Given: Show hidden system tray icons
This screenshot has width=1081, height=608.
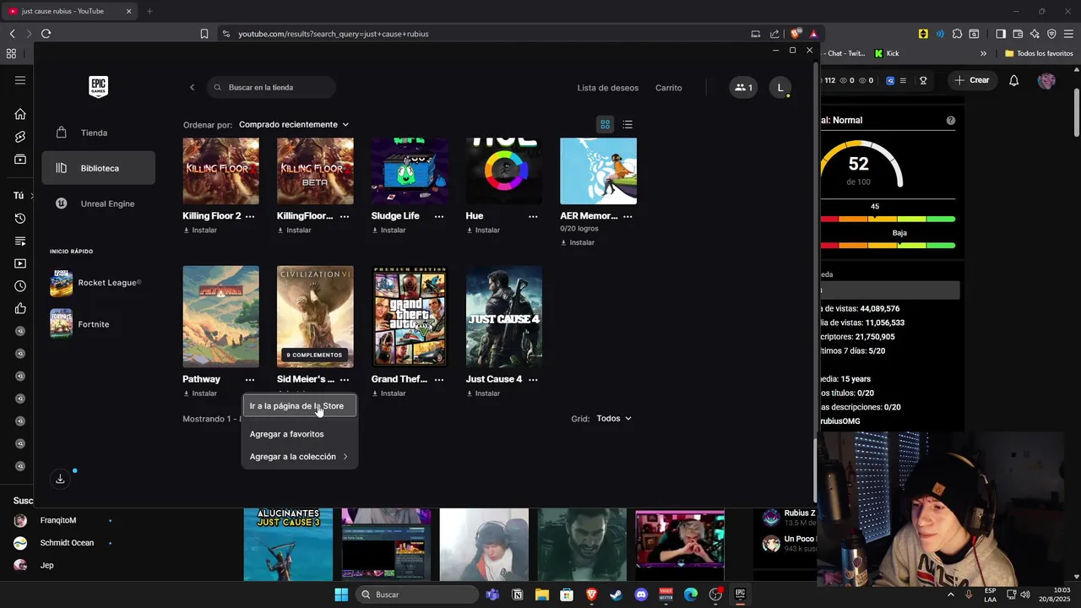Looking at the screenshot, I should tap(952, 594).
